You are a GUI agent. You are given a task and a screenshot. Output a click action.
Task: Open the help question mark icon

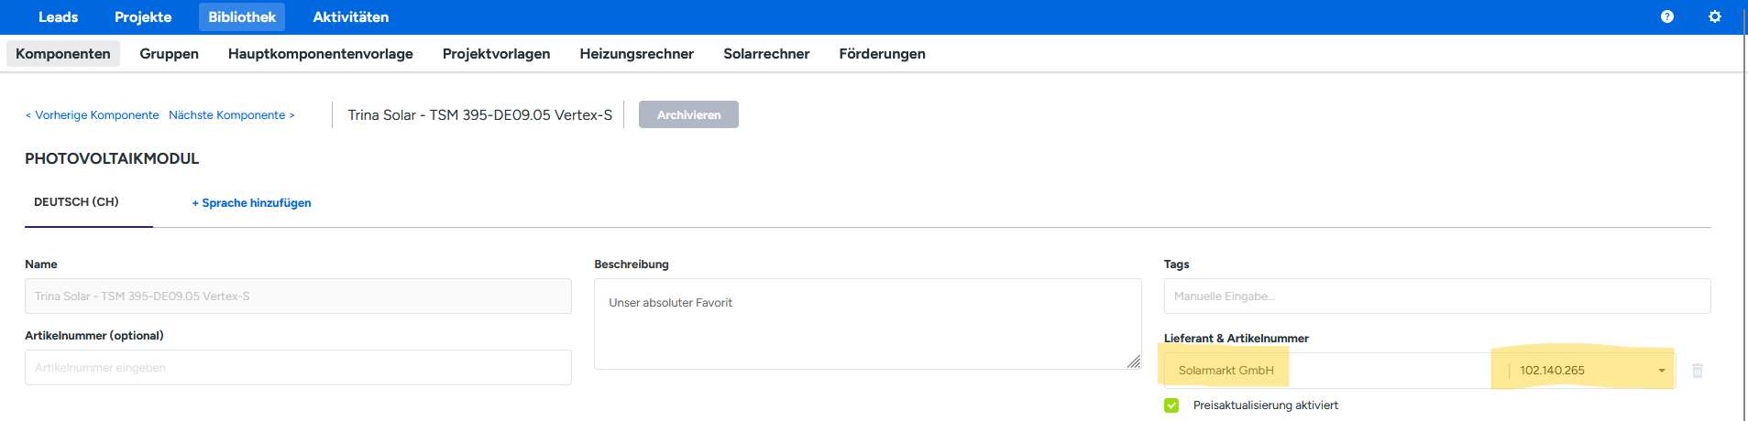point(1666,16)
